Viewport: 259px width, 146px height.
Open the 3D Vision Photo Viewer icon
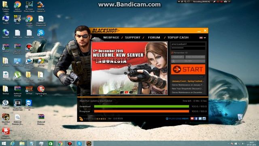29,6
